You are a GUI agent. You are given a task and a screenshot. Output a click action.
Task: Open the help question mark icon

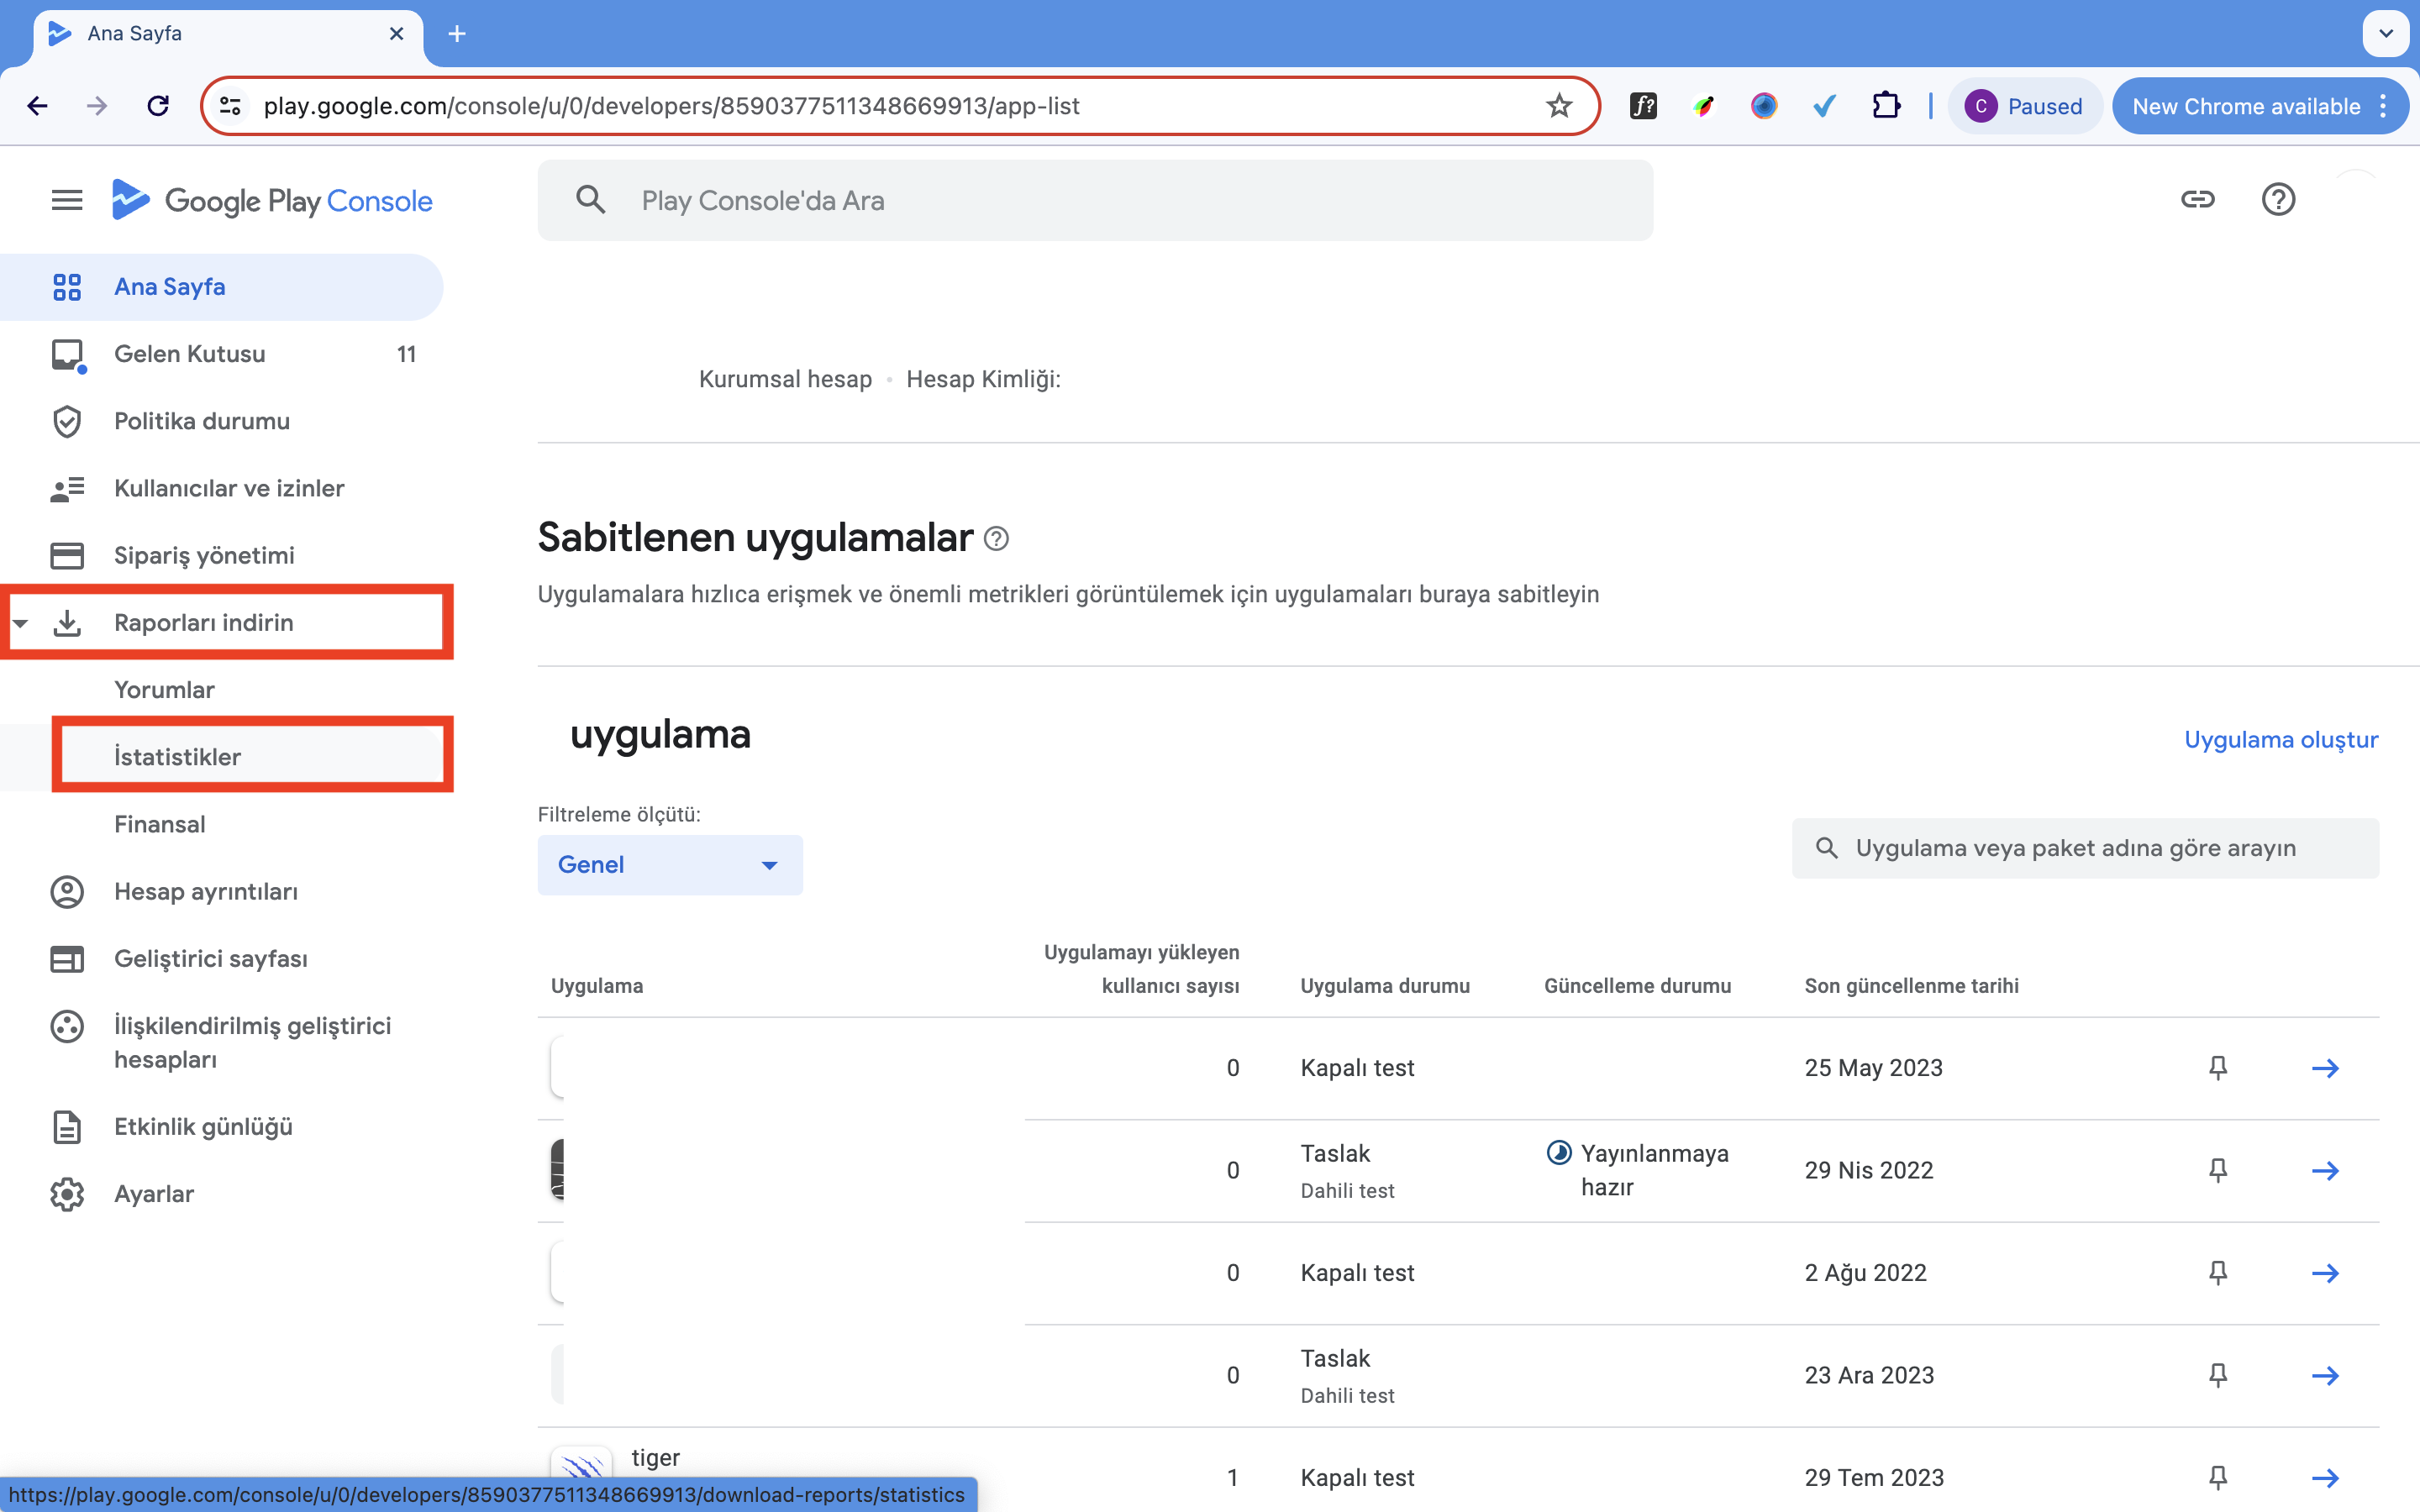[x=2278, y=200]
